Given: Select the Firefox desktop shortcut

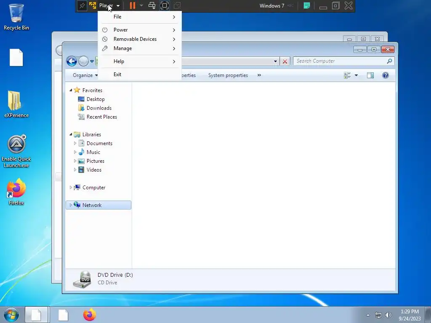Looking at the screenshot, I should pos(16,192).
